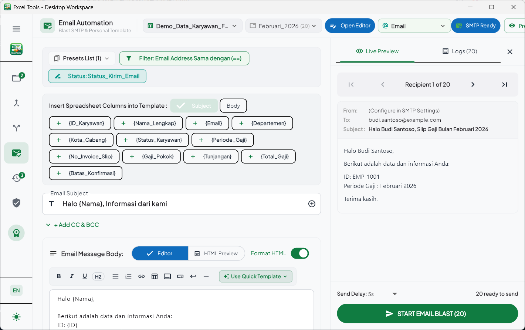The width and height of the screenshot is (525, 330).
Task: Apply bold formatting in editor toolbar
Action: point(59,276)
